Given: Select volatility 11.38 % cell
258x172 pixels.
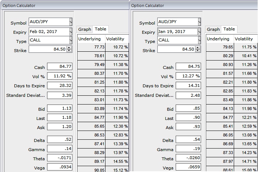Looking at the screenshot, I should [117, 65].
